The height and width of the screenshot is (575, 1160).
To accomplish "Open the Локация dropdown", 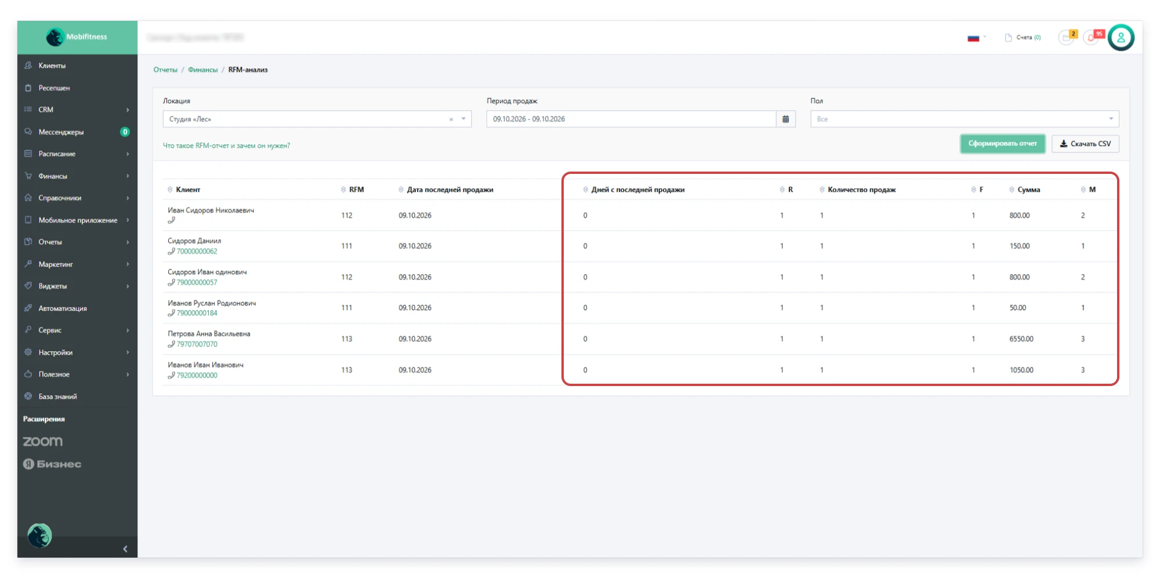I will tap(317, 119).
